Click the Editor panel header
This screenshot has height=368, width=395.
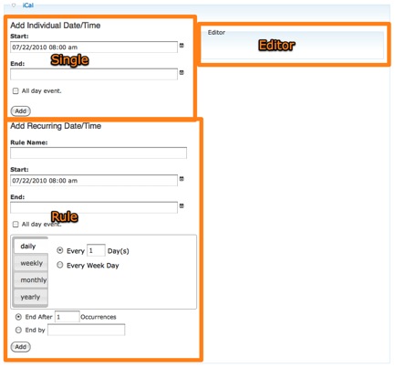(216, 32)
